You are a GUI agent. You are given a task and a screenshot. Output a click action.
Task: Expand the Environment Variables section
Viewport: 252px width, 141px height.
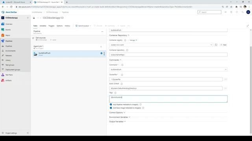pyautogui.click(x=120, y=117)
